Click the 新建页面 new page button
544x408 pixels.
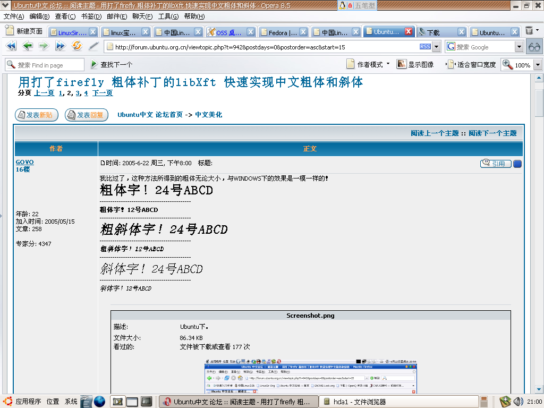[x=24, y=31]
